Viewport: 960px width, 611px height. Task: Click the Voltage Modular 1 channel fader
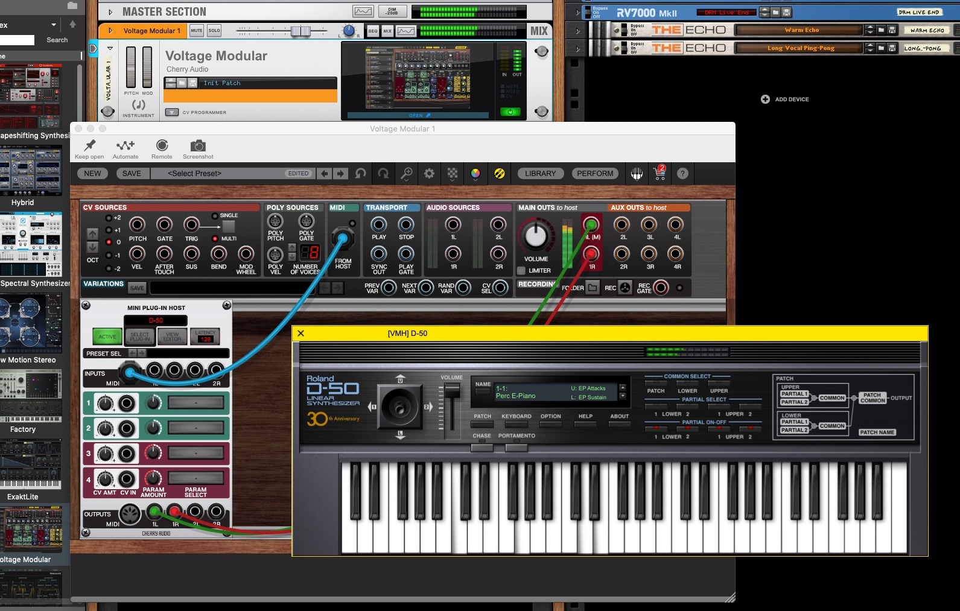pyautogui.click(x=300, y=31)
